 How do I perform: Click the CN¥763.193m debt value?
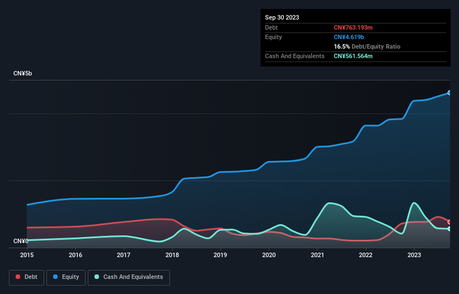click(353, 27)
